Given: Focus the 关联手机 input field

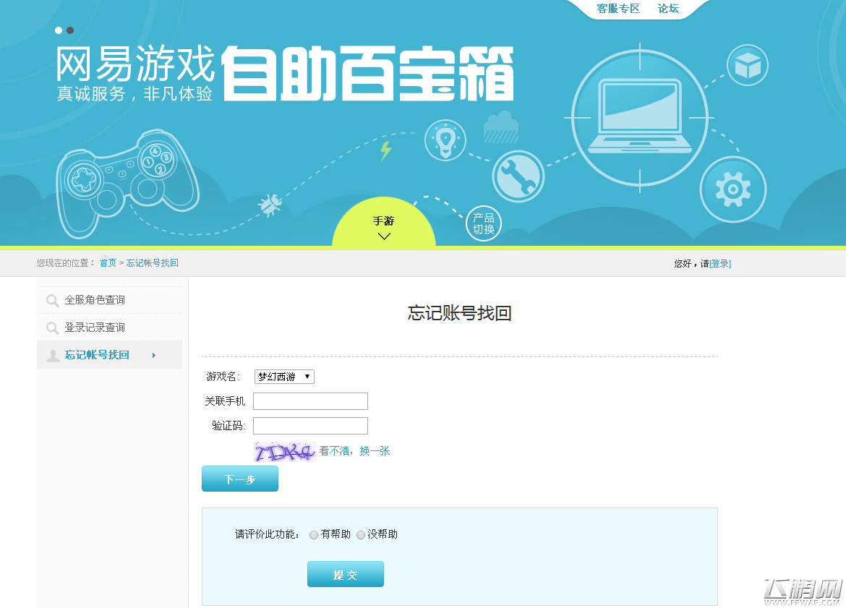Looking at the screenshot, I should coord(311,401).
